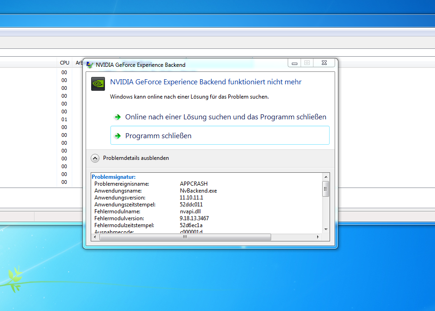Viewport: 435px width, 311px height.
Task: Select fault module name nvapi.dll
Action: [x=190, y=211]
